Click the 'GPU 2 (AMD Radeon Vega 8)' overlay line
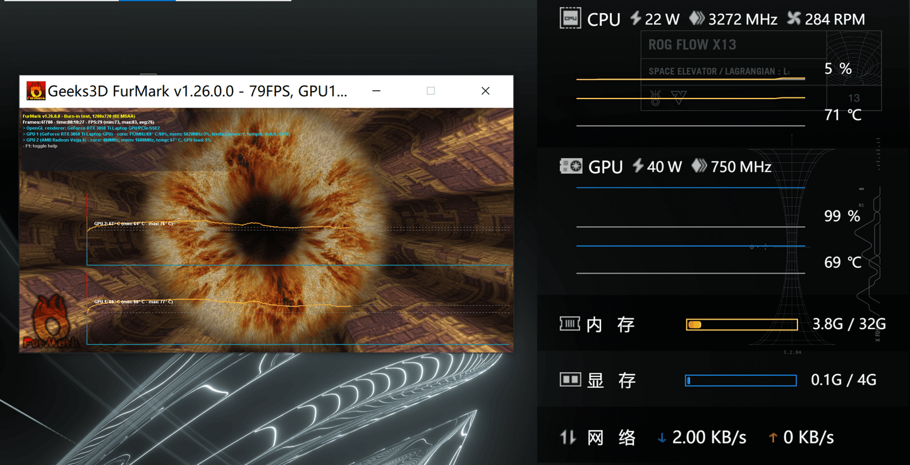The width and height of the screenshot is (910, 465). (117, 140)
